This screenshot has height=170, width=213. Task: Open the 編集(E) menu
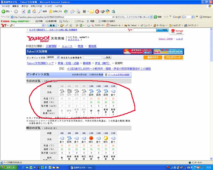pyautogui.click(x=15, y=6)
